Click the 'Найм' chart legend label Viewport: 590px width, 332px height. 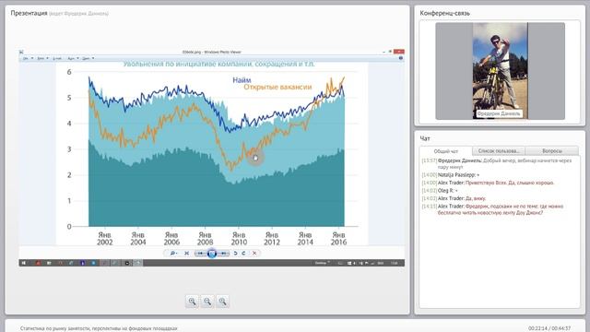tap(242, 80)
